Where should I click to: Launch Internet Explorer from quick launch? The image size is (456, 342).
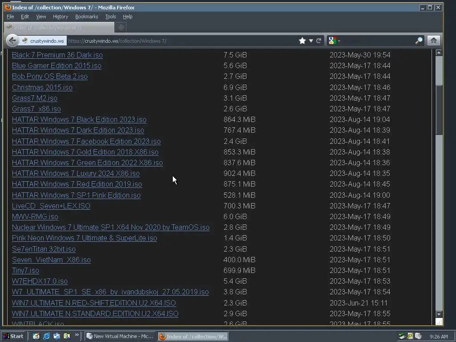46,336
